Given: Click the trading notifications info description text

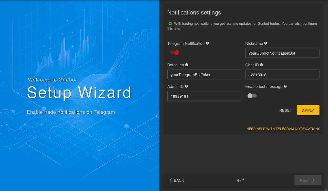Looking at the screenshot, I should pos(242,26).
